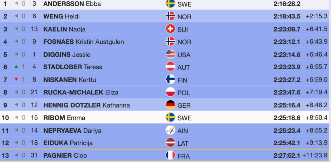Screen dimensions: 331x162
Task: Click the USA flag icon
Action: point(170,54)
